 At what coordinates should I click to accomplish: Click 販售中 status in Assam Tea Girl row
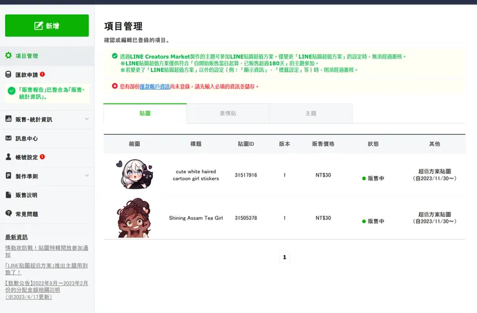373,222
